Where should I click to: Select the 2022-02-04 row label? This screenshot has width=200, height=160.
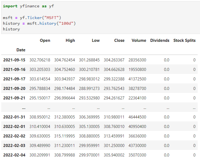[14, 155]
